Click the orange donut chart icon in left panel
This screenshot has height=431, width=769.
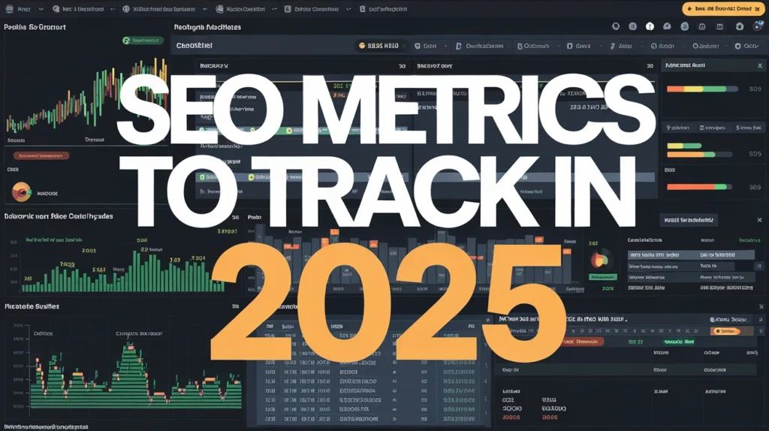[x=21, y=191]
